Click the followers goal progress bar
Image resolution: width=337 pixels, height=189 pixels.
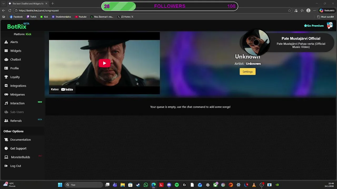170,6
